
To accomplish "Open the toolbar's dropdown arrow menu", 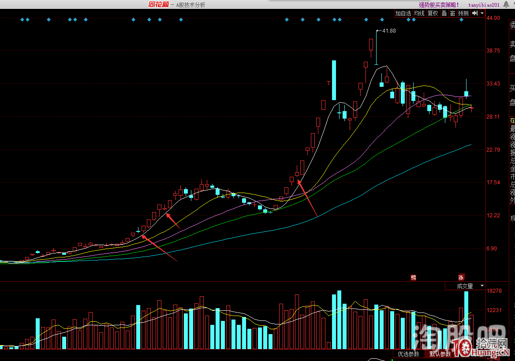I will coord(482,14).
